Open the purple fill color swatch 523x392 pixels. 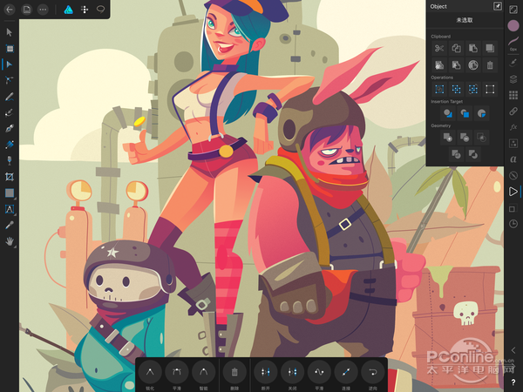513,26
